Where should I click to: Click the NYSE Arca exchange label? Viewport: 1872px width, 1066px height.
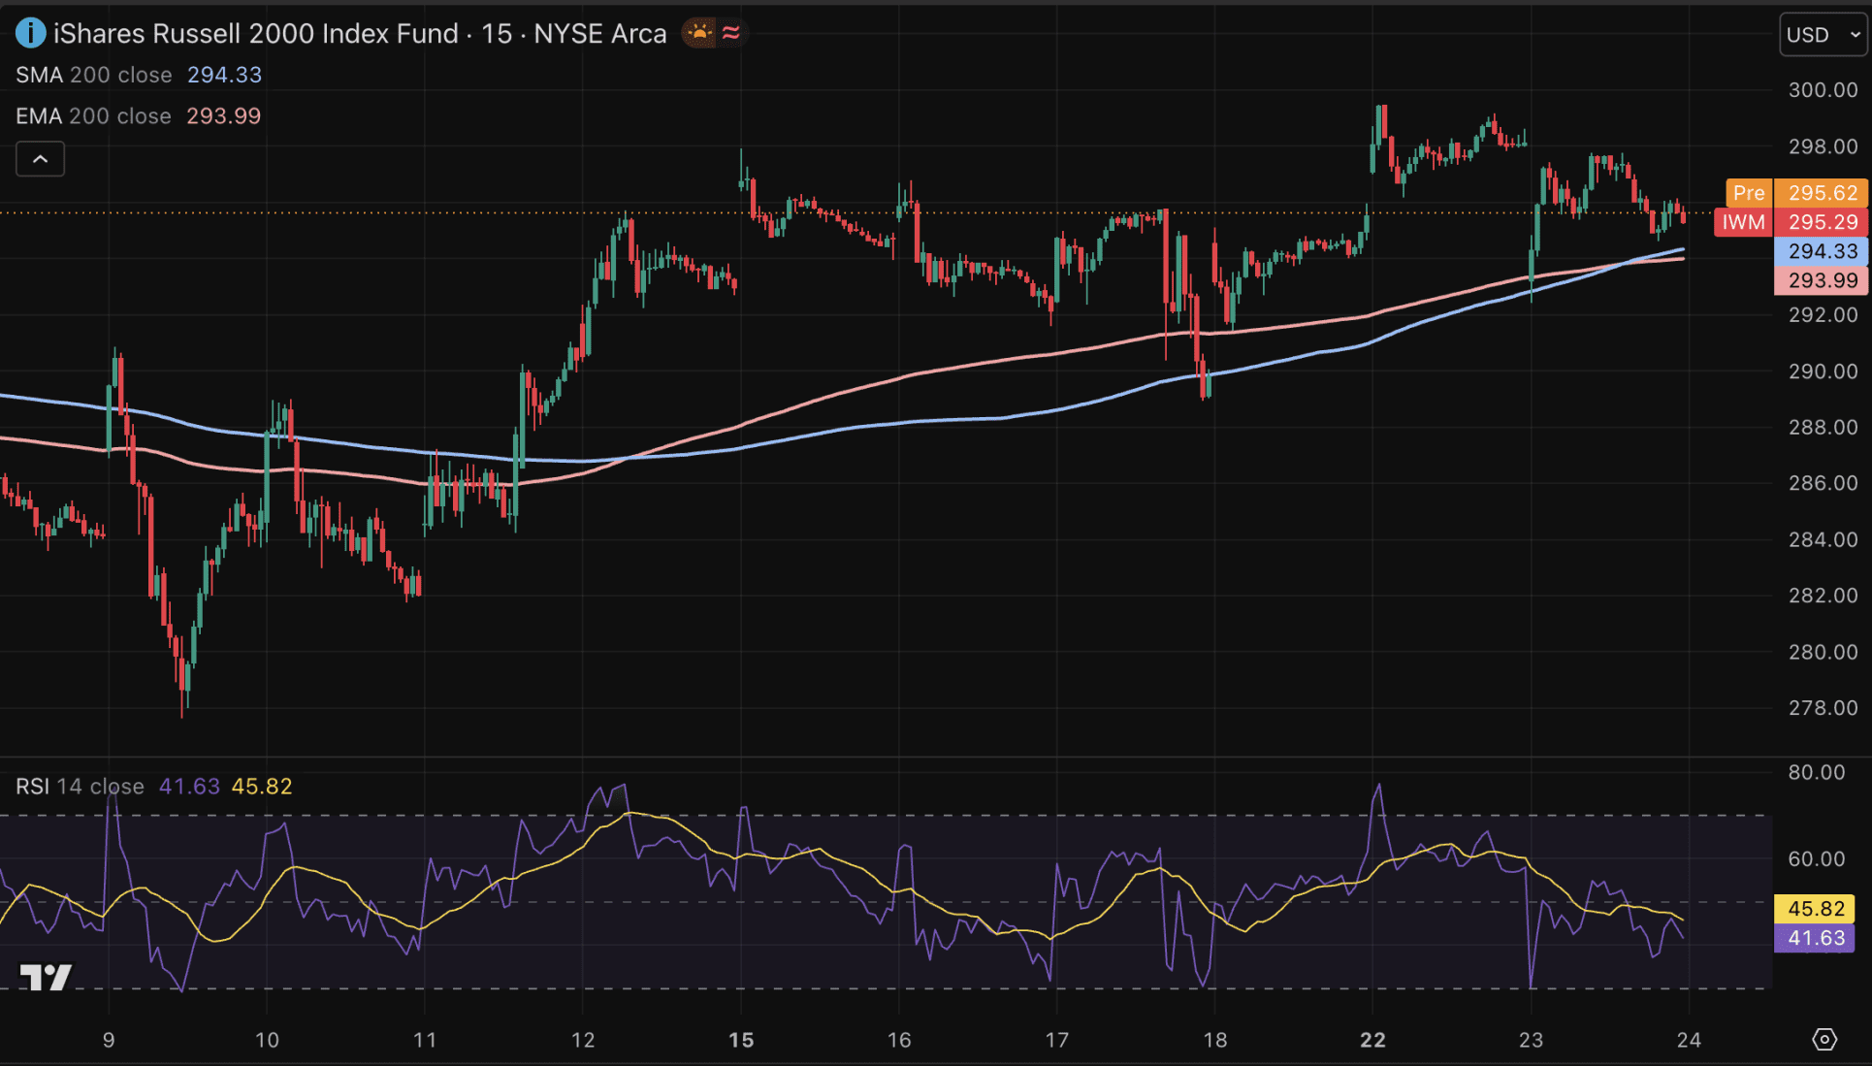click(x=600, y=34)
